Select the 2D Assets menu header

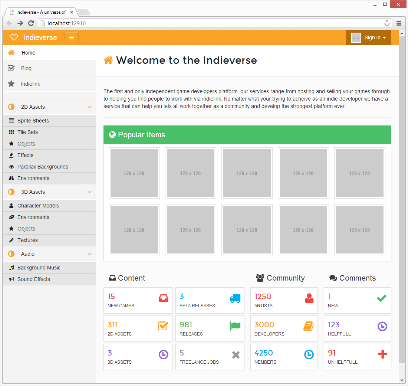pyautogui.click(x=49, y=107)
